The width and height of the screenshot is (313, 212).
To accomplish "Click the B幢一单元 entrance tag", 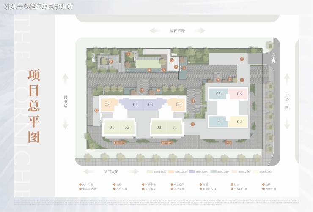I will [167, 143].
